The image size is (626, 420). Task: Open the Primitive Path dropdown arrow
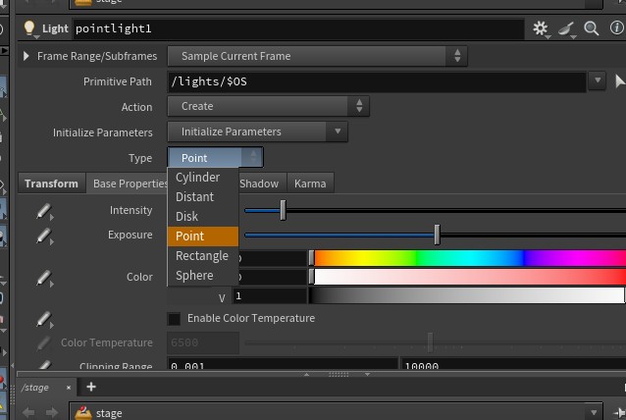click(599, 81)
